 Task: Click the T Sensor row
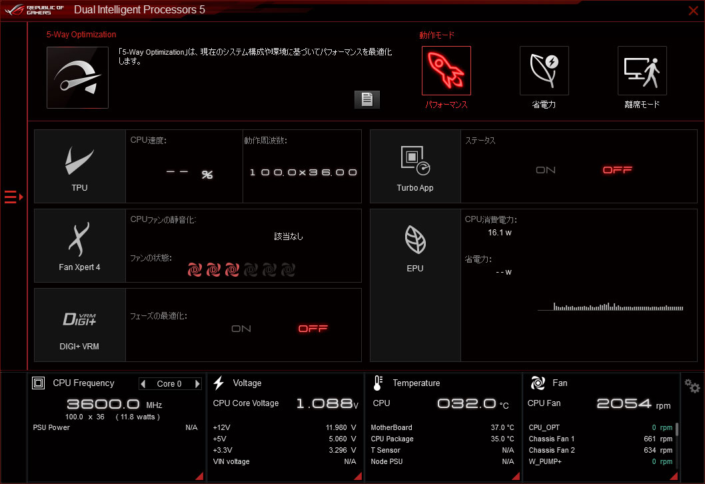pyautogui.click(x=442, y=450)
